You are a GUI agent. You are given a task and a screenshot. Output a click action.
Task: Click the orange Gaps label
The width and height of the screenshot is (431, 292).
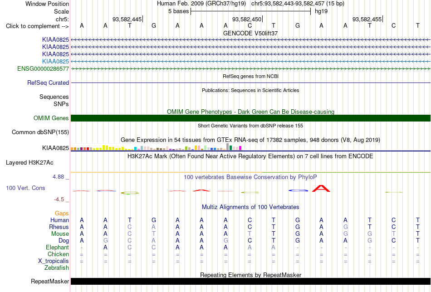pos(62,214)
